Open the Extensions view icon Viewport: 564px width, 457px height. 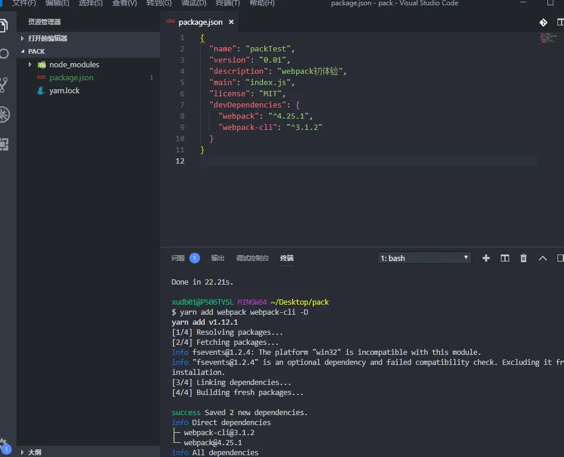click(x=4, y=145)
